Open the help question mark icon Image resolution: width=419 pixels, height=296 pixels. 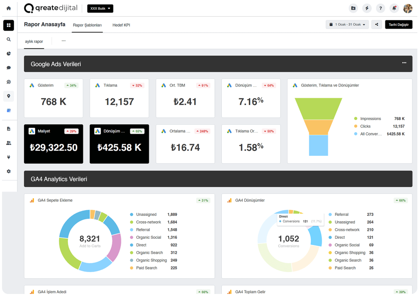tap(381, 8)
